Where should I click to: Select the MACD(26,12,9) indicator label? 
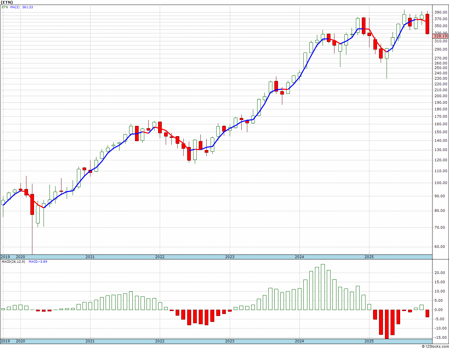pyautogui.click(x=13, y=262)
